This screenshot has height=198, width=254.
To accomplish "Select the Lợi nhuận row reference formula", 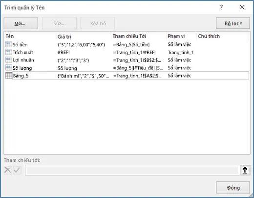I will point(137,60).
